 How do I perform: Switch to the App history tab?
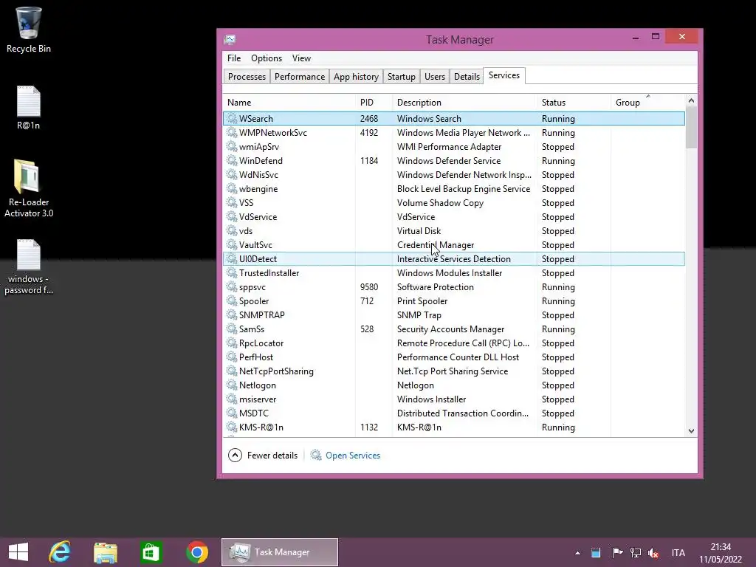(356, 77)
